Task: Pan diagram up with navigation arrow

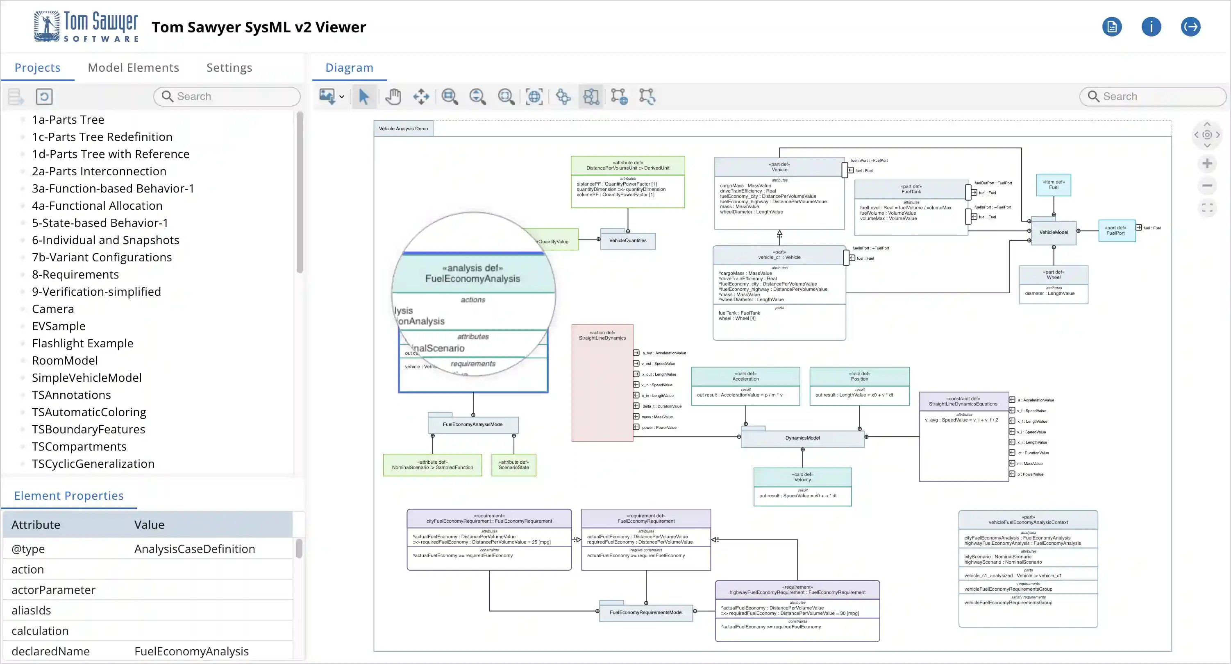Action: click(x=1207, y=124)
